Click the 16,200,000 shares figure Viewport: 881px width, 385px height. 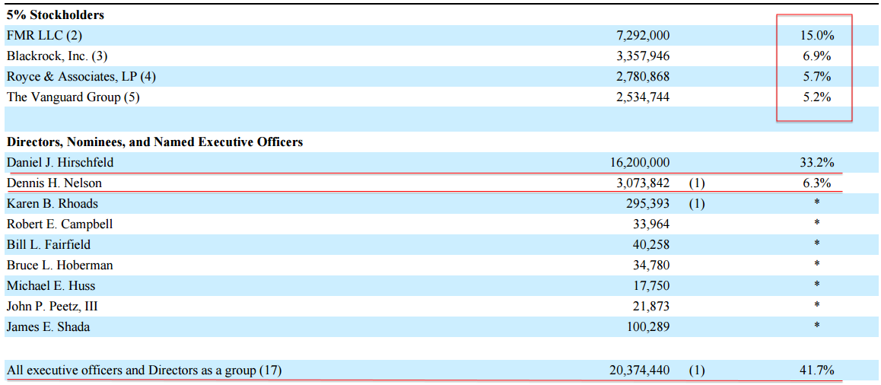640,163
